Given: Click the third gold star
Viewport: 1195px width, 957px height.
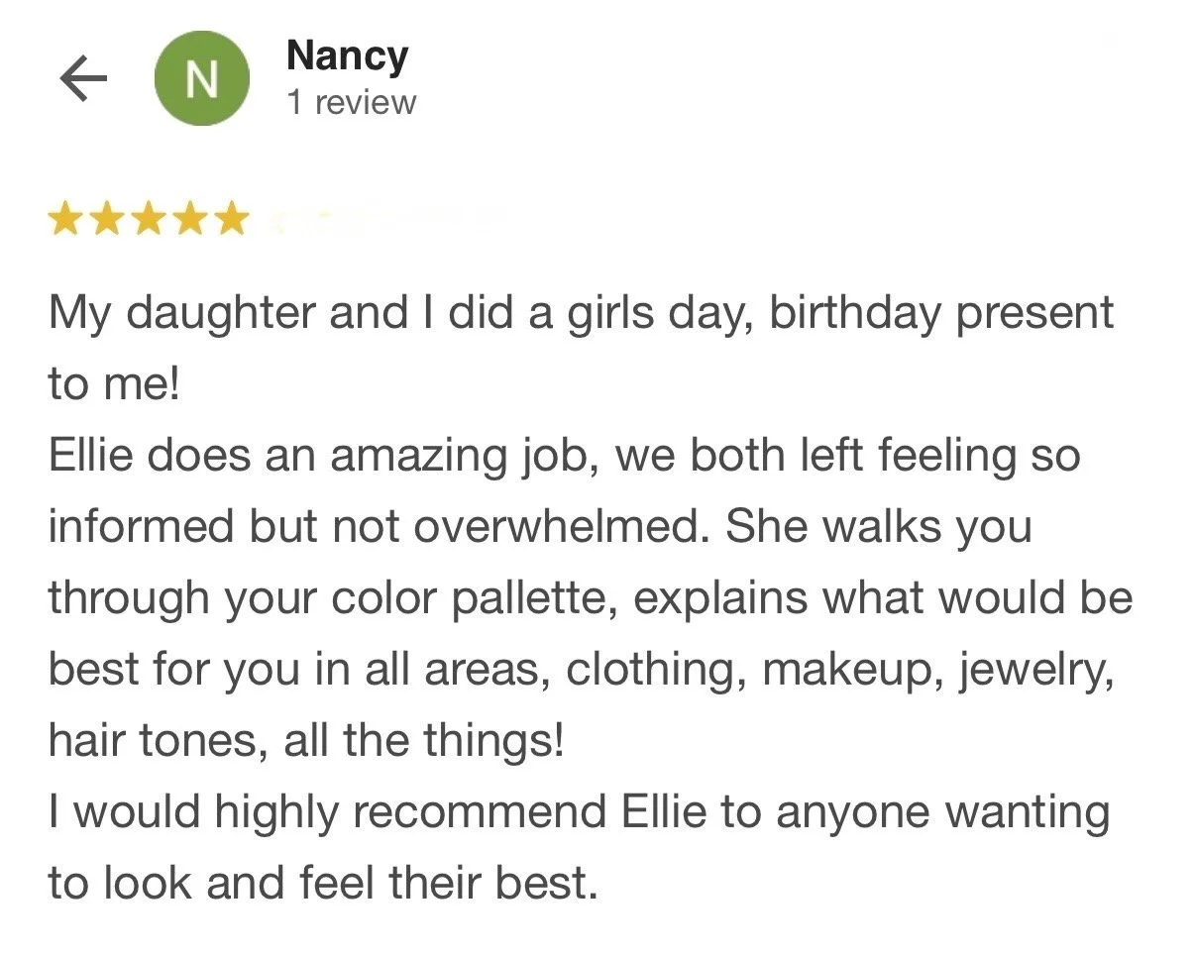Looking at the screenshot, I should pos(149,219).
